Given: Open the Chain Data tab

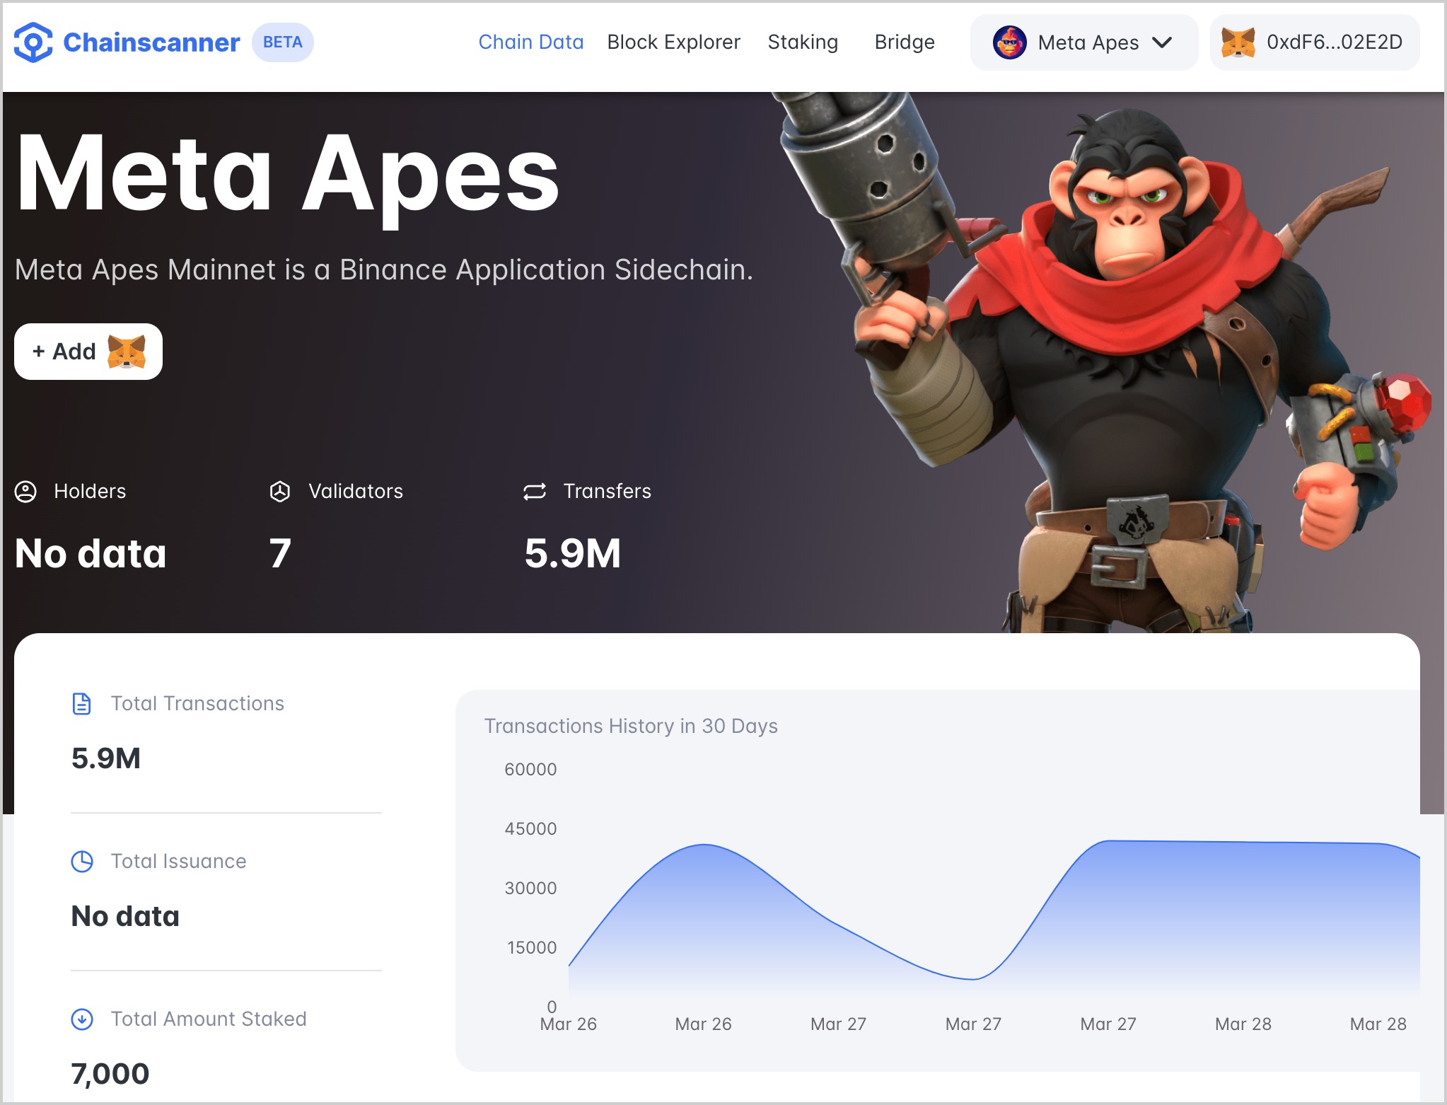Looking at the screenshot, I should coord(531,42).
